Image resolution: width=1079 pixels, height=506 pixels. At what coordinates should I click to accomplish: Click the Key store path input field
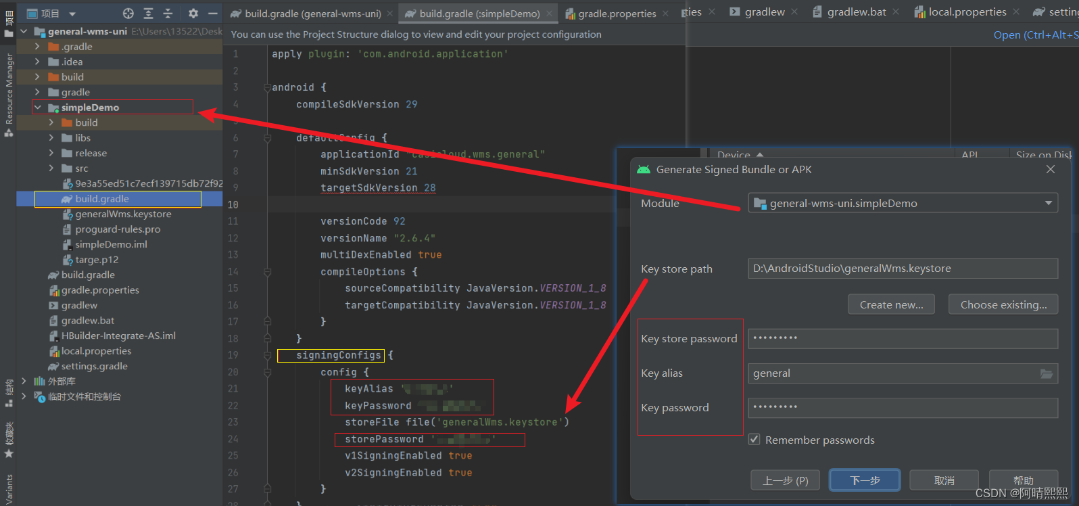pos(903,269)
